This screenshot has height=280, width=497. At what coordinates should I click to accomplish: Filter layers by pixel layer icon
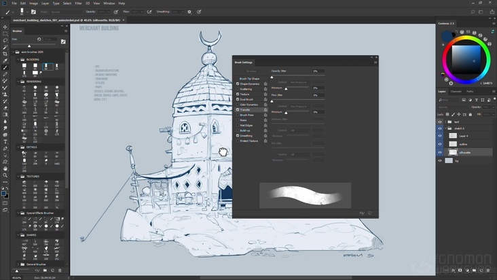click(x=464, y=100)
